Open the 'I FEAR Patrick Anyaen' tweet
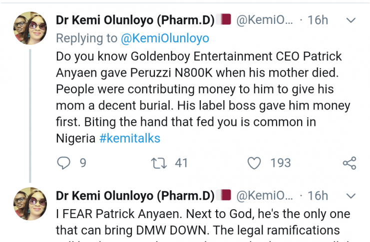Image resolution: width=370 pixels, height=242 pixels. click(200, 223)
